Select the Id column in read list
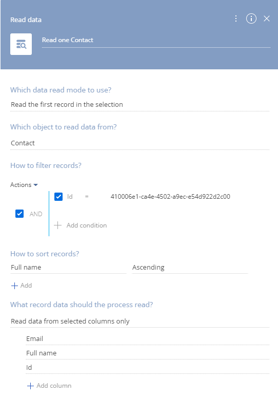 (x=148, y=367)
